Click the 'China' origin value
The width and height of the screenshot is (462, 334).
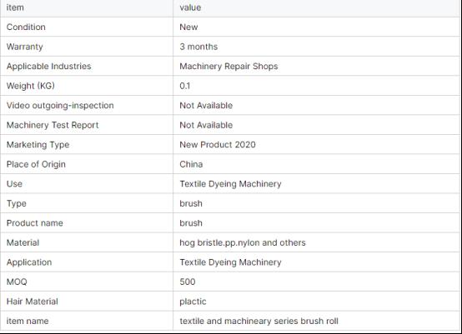(x=191, y=164)
